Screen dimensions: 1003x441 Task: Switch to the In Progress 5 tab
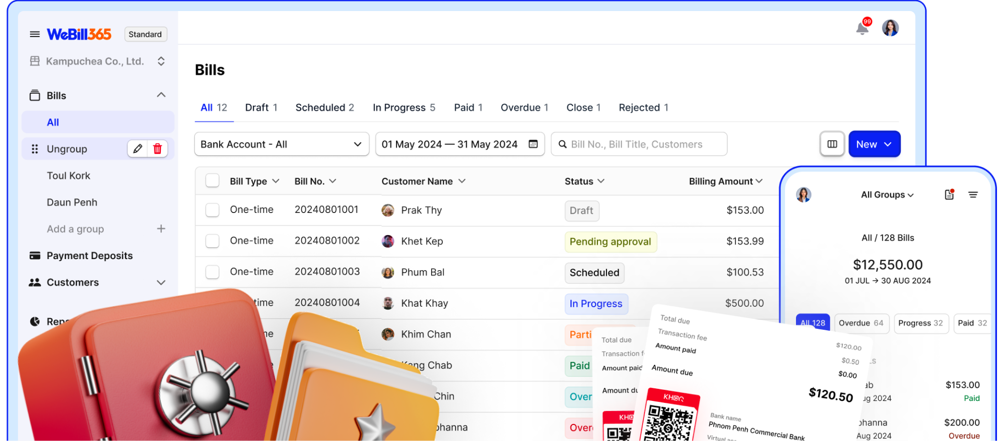pyautogui.click(x=404, y=108)
